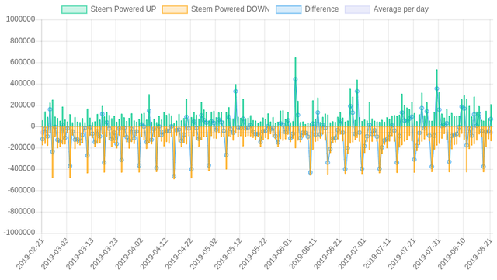
Task: Click the -200000 y-axis label
Action: pyautogui.click(x=21, y=147)
